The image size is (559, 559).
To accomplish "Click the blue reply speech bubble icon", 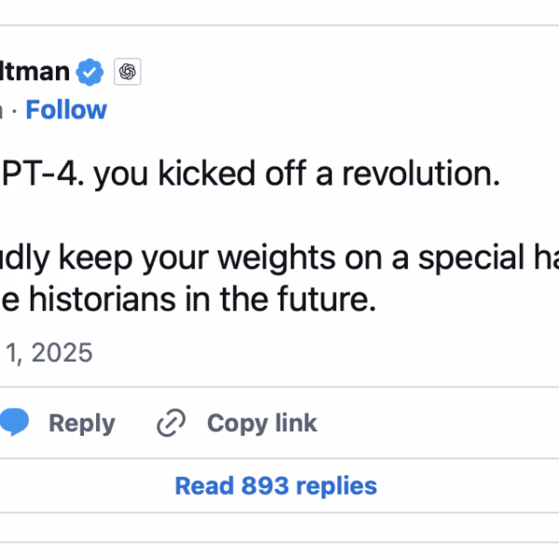I will (x=14, y=422).
